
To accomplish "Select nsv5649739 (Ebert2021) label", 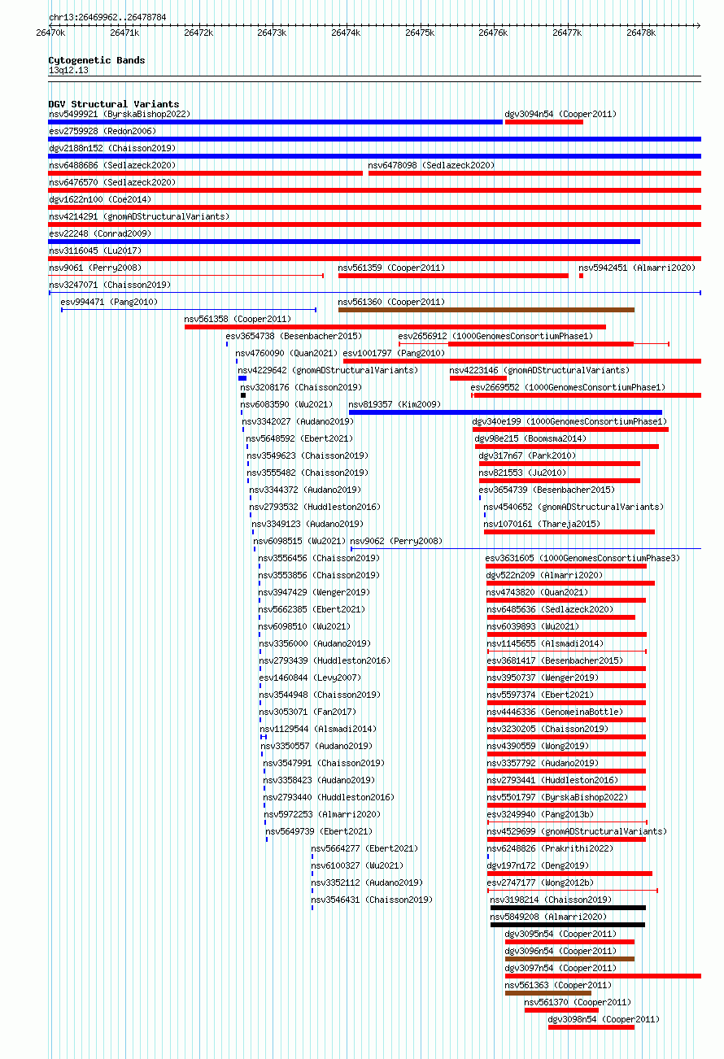I will coord(319,831).
